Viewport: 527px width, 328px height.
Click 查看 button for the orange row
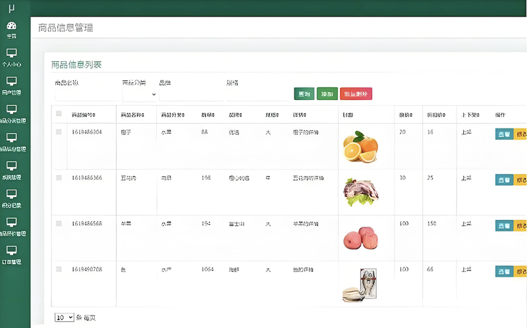pyautogui.click(x=503, y=134)
